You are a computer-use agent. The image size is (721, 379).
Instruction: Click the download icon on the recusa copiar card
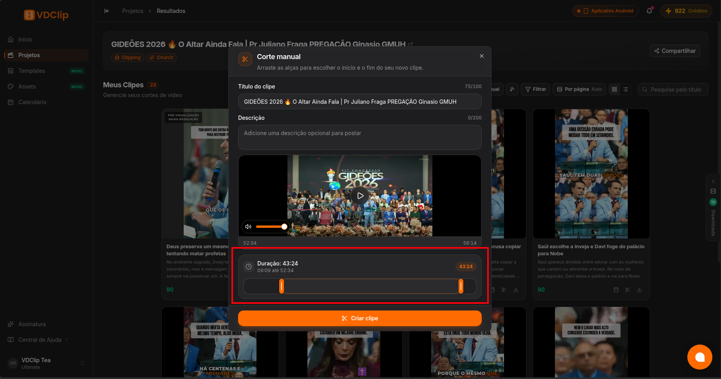(x=516, y=290)
